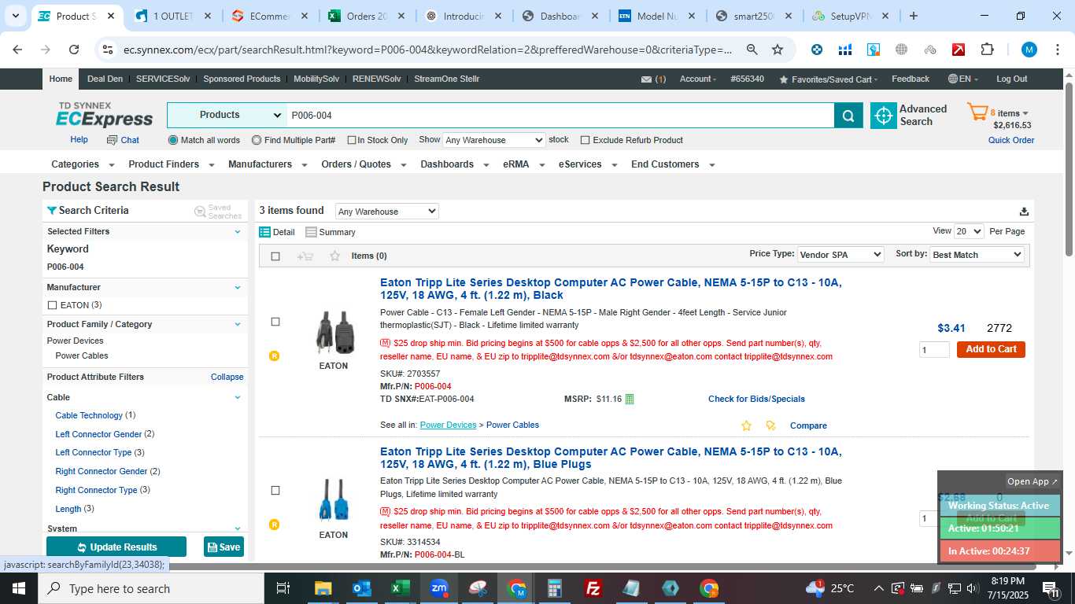
Task: Check the EATON manufacturer filter
Action: click(x=52, y=305)
